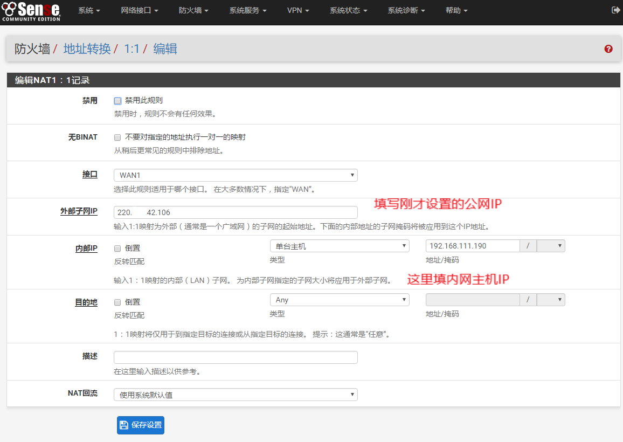Check 倒置 in the 内部IP row
The image size is (623, 442).
pos(117,248)
